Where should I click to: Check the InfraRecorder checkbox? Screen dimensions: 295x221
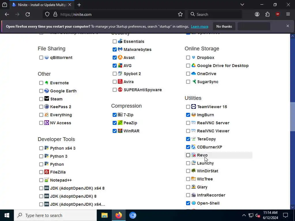coord(188,195)
